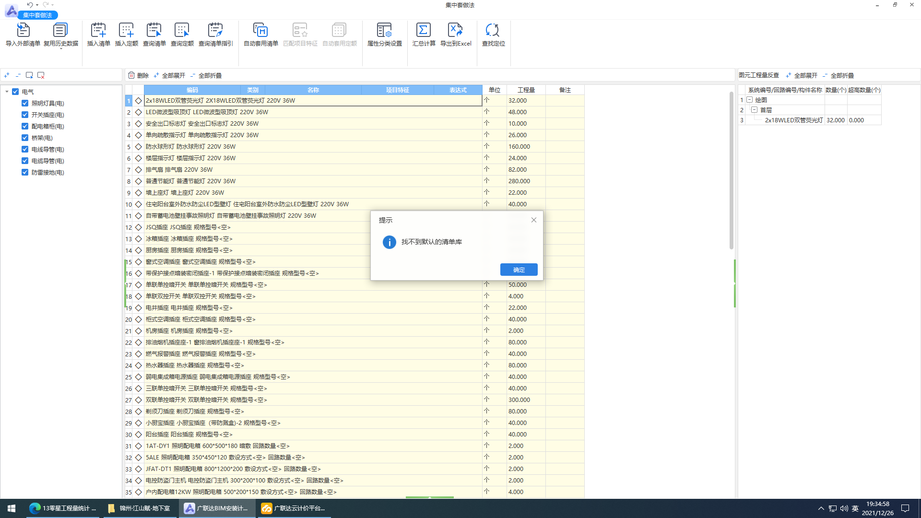Show hidden system tray icons chevron

(821, 508)
